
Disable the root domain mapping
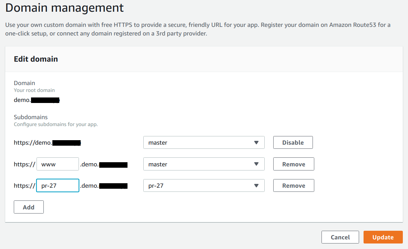pyautogui.click(x=293, y=142)
